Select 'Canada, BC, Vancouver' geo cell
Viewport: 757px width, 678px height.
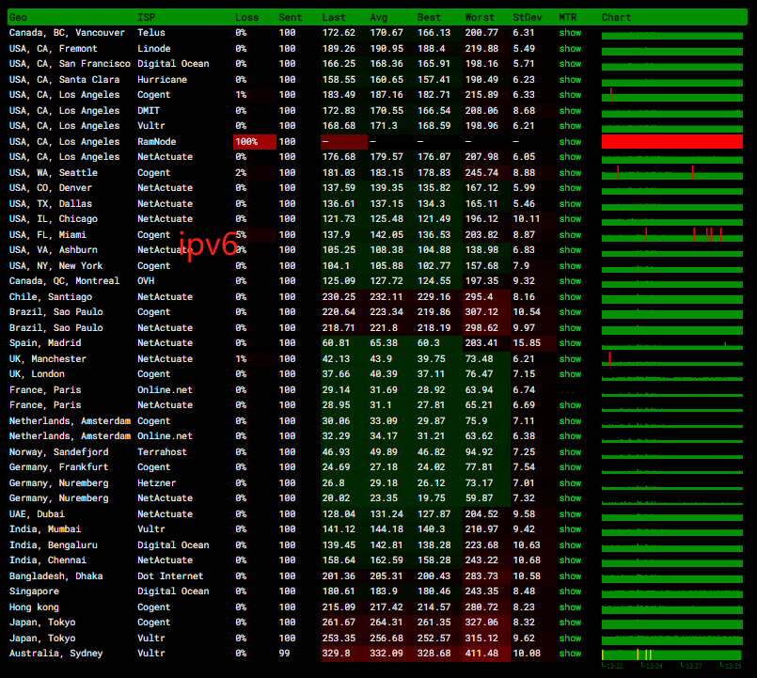[67, 33]
